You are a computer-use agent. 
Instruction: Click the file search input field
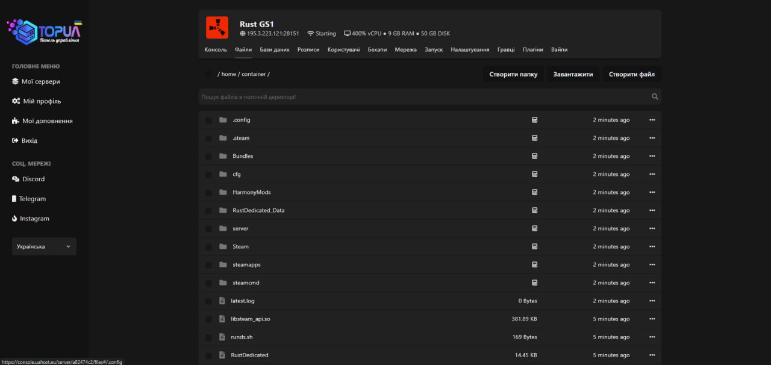point(422,97)
